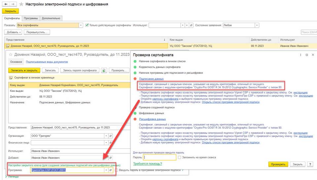Expand the Легенда section
The width and height of the screenshot is (317, 180).
point(12,177)
